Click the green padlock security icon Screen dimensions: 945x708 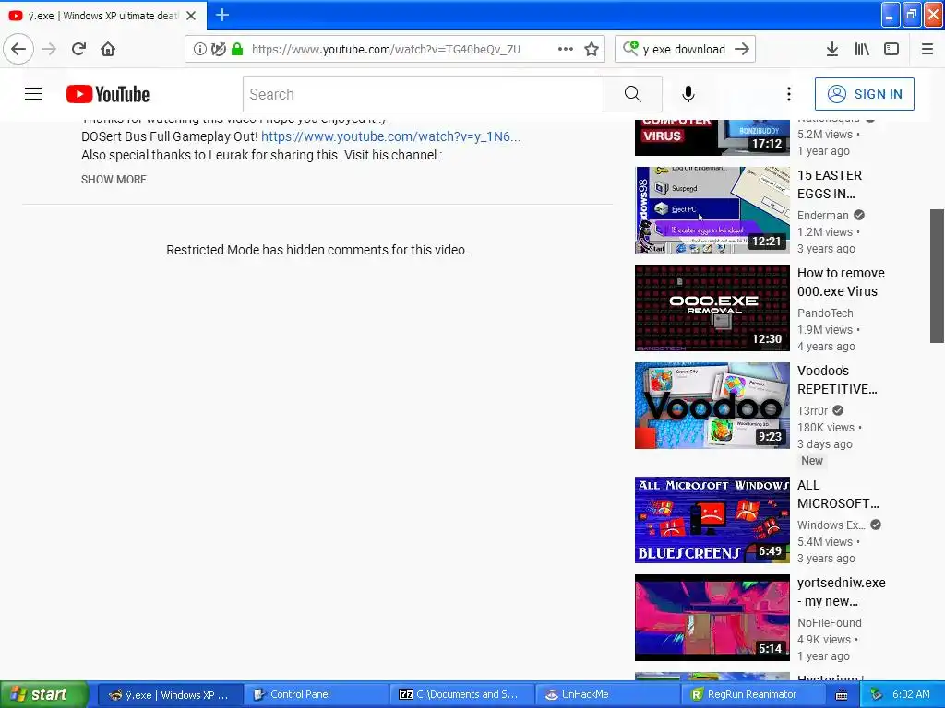[x=237, y=49]
